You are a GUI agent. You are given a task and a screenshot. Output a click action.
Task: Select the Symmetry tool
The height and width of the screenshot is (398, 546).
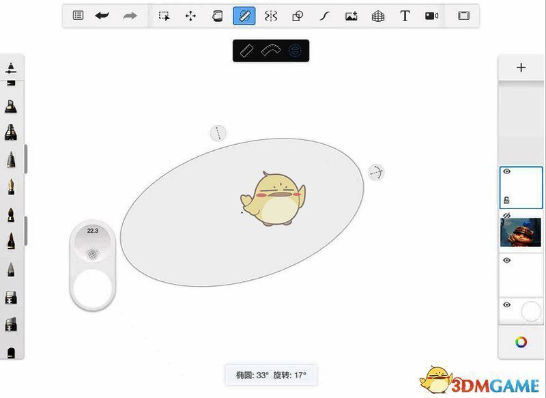click(271, 16)
